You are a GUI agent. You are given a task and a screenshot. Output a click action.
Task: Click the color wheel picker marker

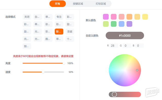click(x=137, y=70)
